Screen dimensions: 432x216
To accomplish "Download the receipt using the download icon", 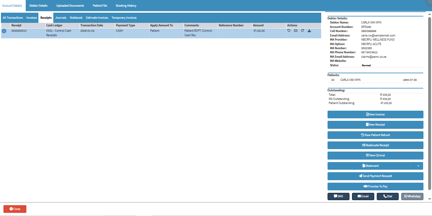I will (309, 31).
